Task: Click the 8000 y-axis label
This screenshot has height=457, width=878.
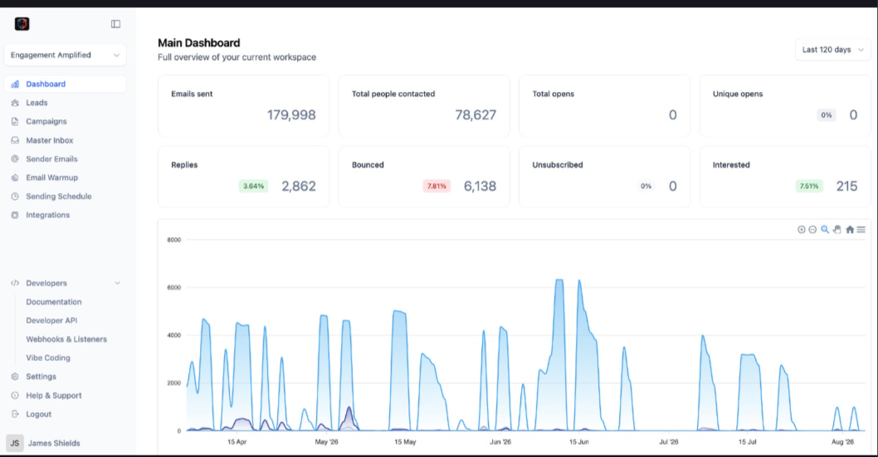Action: coord(174,240)
